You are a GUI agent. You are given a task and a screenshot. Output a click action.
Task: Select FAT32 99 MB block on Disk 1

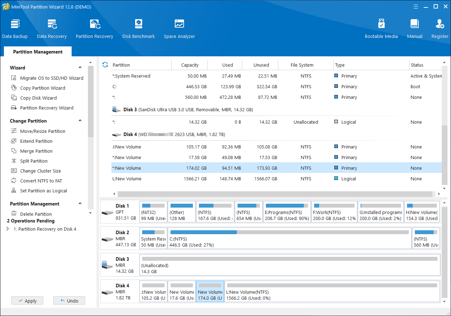tap(153, 212)
